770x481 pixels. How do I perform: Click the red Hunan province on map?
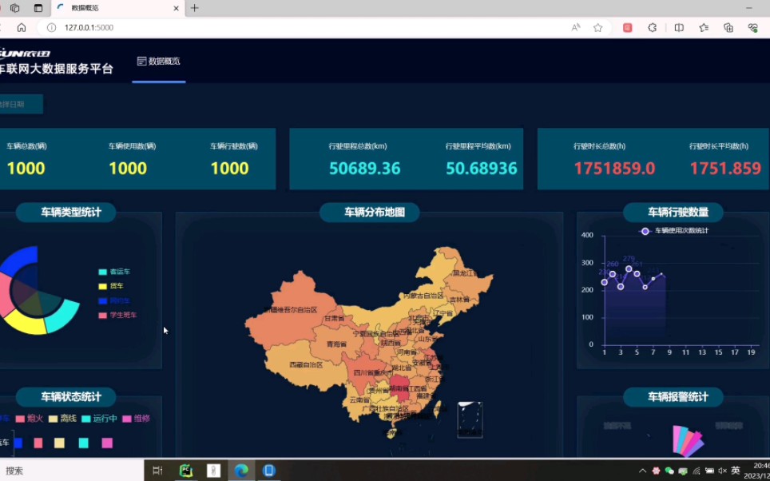(399, 388)
